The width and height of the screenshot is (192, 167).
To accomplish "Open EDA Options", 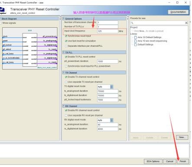I will tap(153, 161).
